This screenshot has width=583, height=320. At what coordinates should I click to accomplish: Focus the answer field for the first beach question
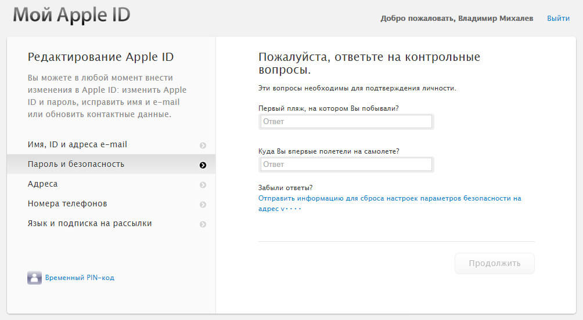pyautogui.click(x=346, y=122)
